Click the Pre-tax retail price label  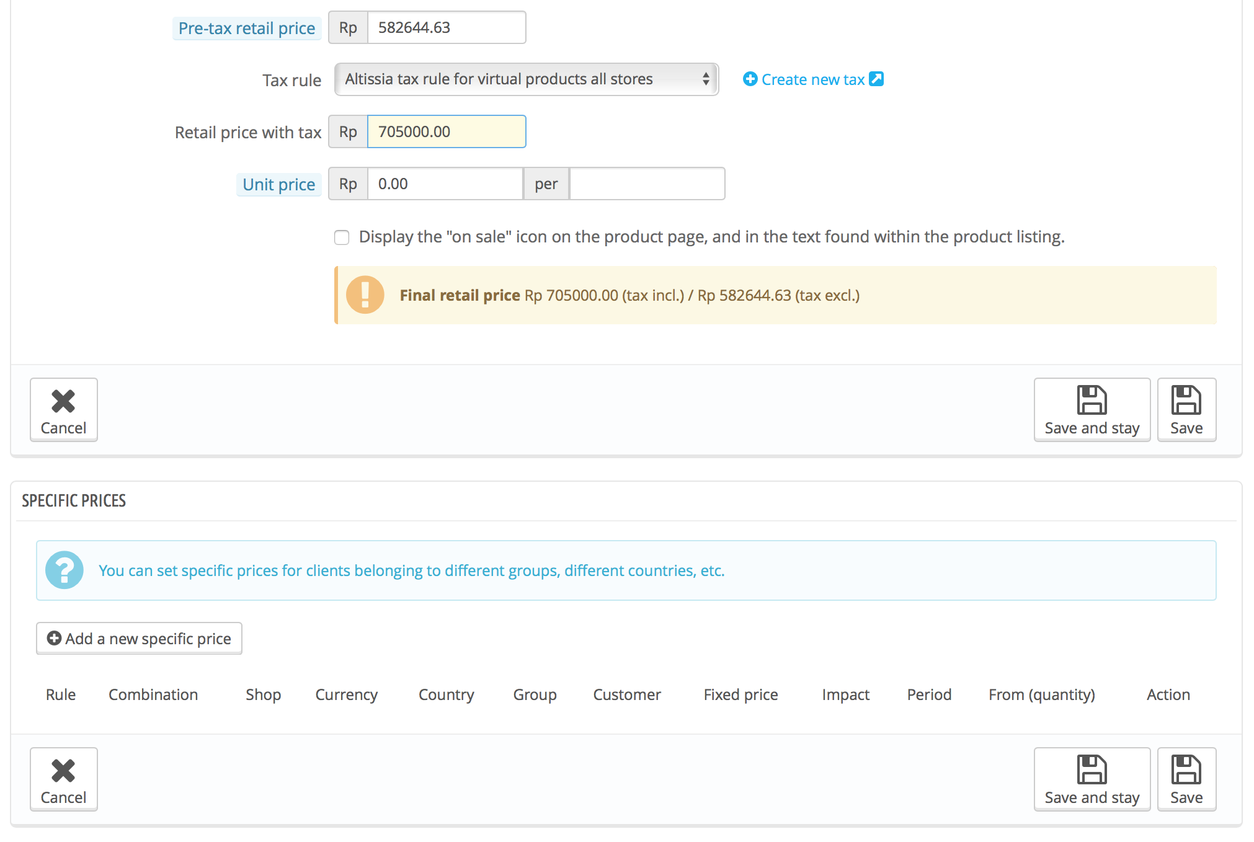coord(247,29)
